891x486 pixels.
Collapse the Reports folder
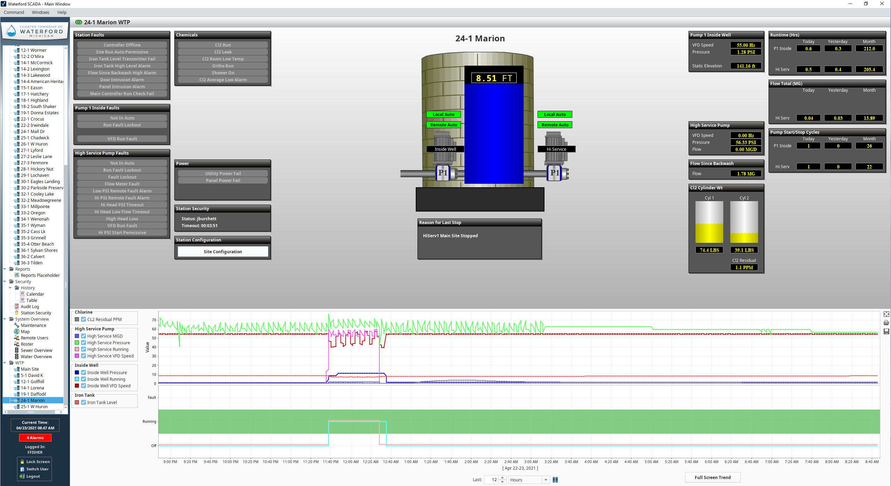5,269
